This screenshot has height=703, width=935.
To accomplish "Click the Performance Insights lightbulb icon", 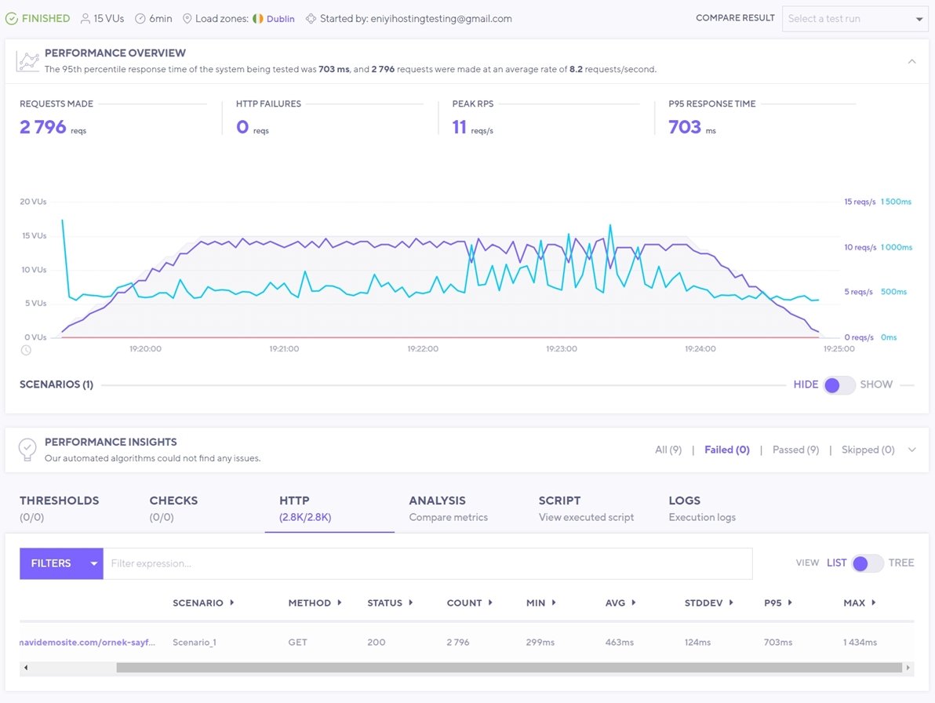I will coord(27,449).
